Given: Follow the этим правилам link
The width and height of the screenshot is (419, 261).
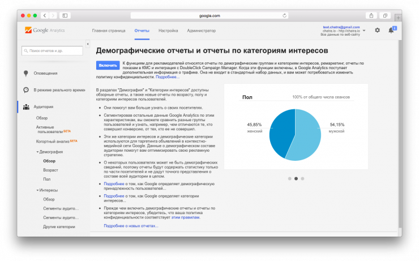Looking at the screenshot, I should (186, 217).
